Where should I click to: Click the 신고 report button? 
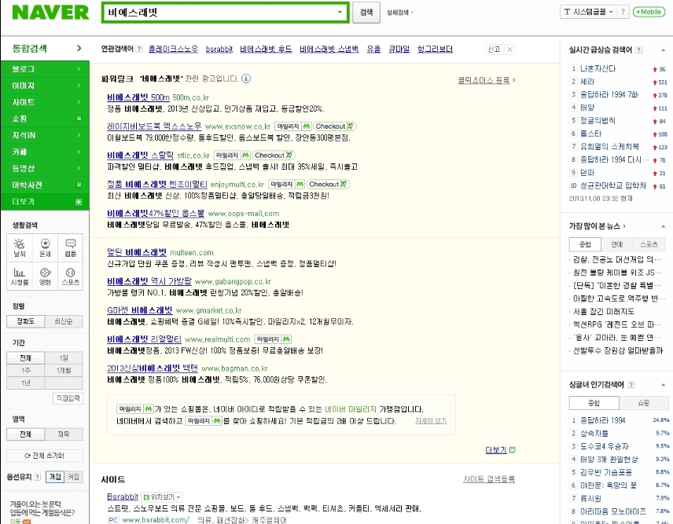click(494, 49)
